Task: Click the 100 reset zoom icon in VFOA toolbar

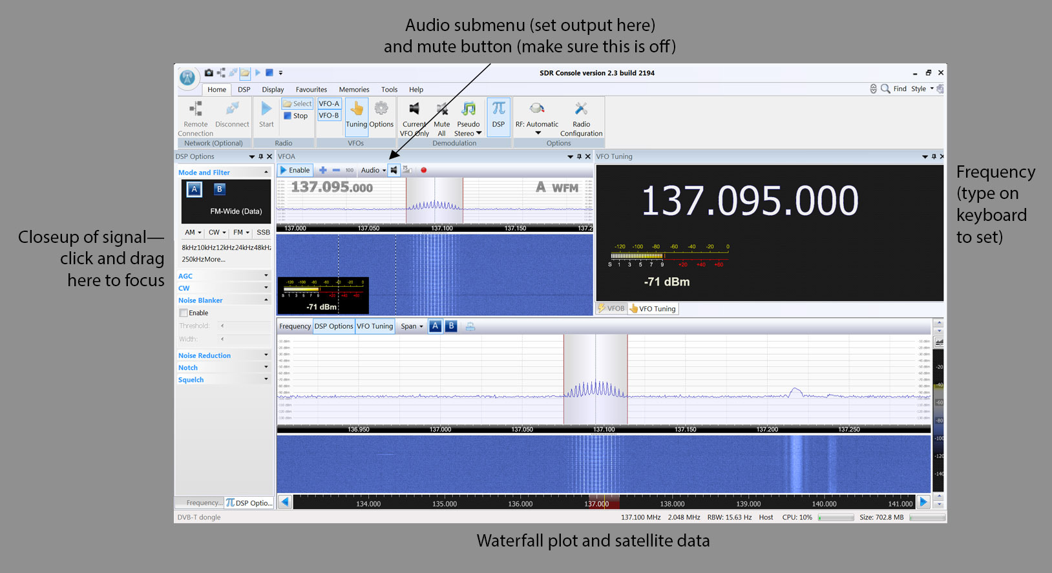Action: (350, 170)
